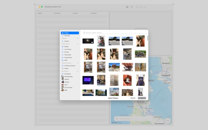Click the RAW media type icon
The image size is (208, 130).
[63, 60]
